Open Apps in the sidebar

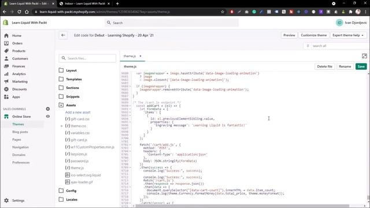(x=16, y=97)
